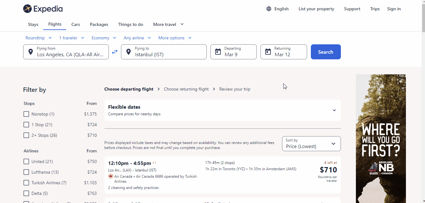The width and height of the screenshot is (425, 203).
Task: Open the Trips link
Action: click(375, 9)
